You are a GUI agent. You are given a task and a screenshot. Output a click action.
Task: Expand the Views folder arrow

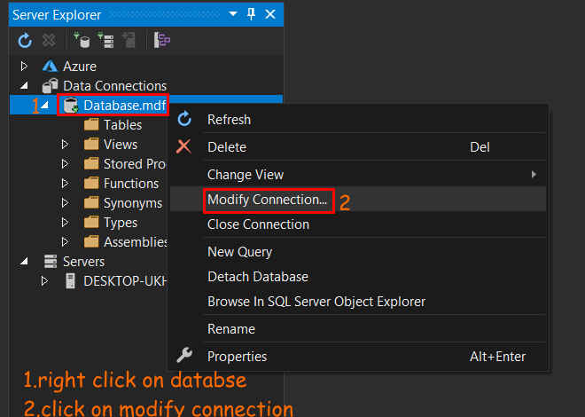[65, 144]
